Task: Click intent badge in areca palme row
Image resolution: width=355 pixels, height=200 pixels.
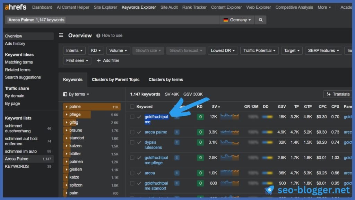Action: coord(177,132)
